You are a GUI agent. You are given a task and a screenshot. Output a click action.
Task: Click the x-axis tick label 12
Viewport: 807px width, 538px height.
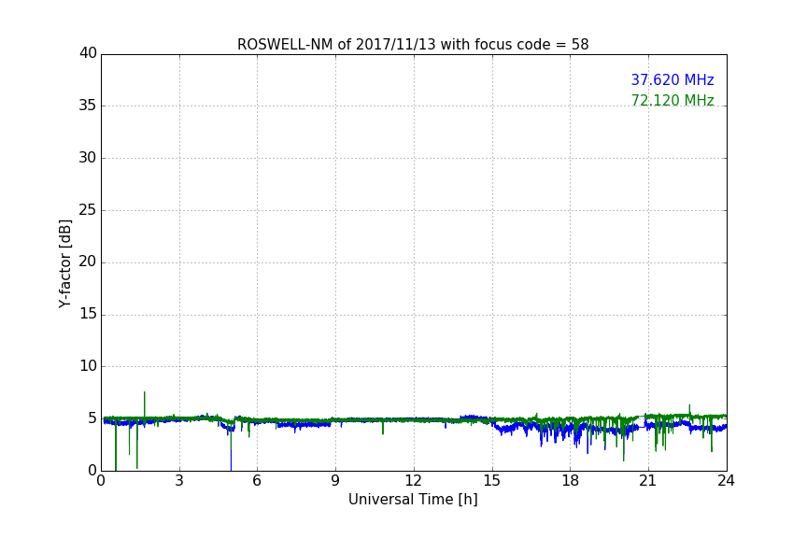(413, 481)
